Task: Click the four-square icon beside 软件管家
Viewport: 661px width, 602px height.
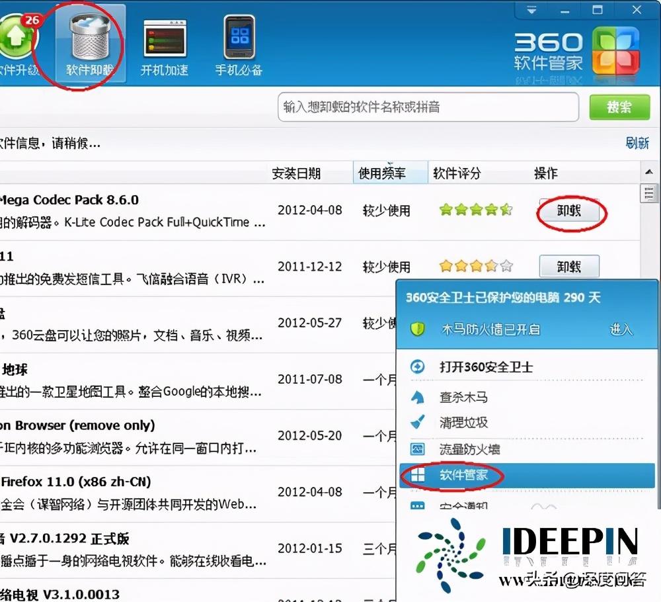Action: tap(417, 475)
